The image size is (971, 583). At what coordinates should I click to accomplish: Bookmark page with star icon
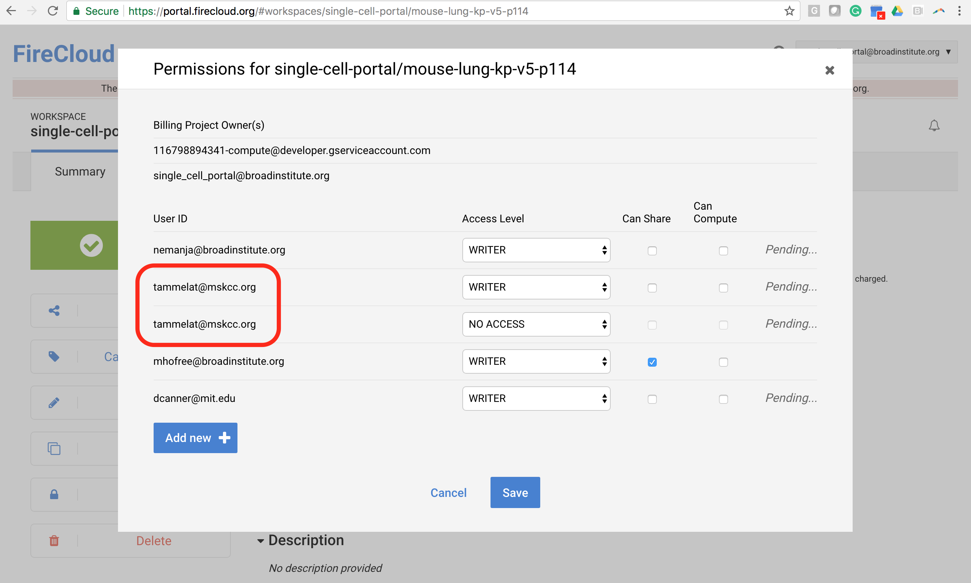[x=789, y=11]
